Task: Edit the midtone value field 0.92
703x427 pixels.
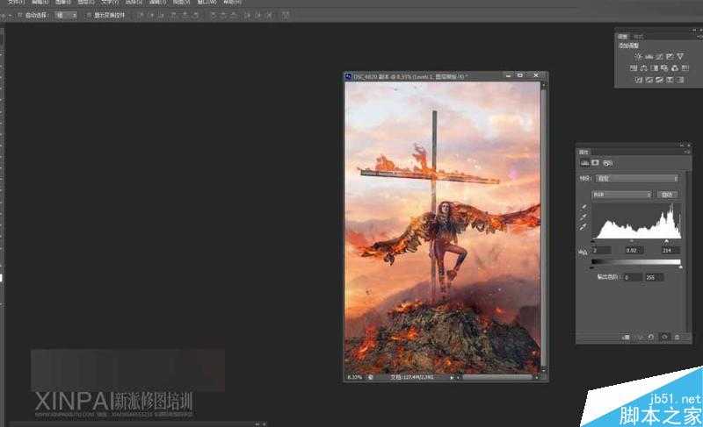Action: pyautogui.click(x=634, y=250)
